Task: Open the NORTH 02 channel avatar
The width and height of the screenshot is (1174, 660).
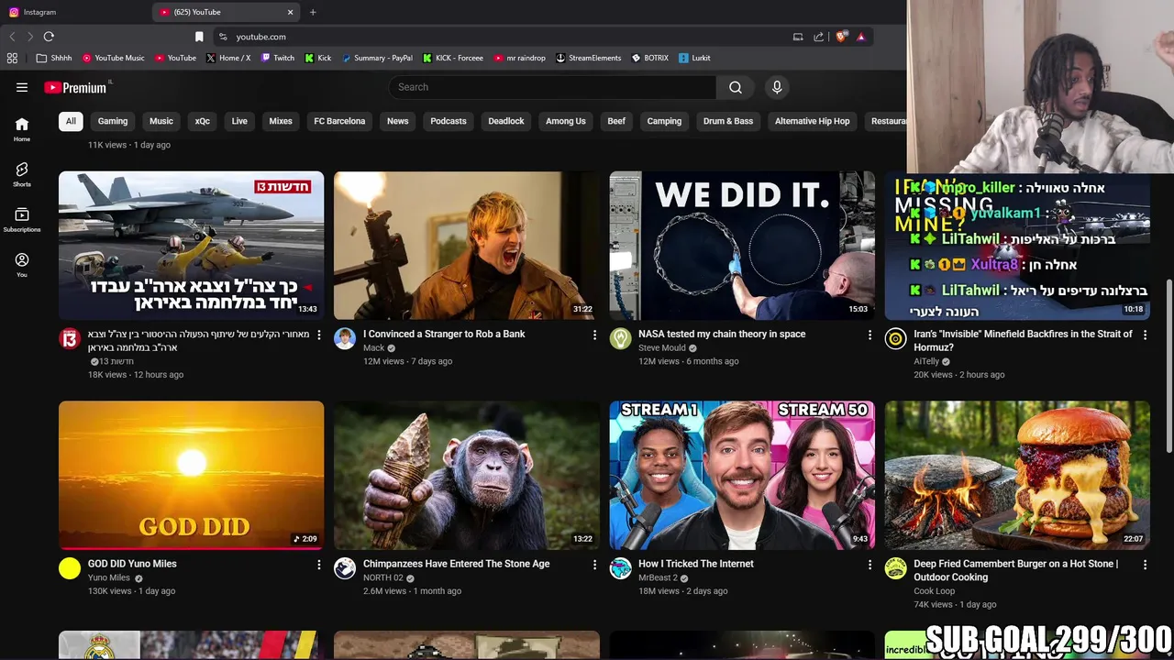Action: pos(345,569)
